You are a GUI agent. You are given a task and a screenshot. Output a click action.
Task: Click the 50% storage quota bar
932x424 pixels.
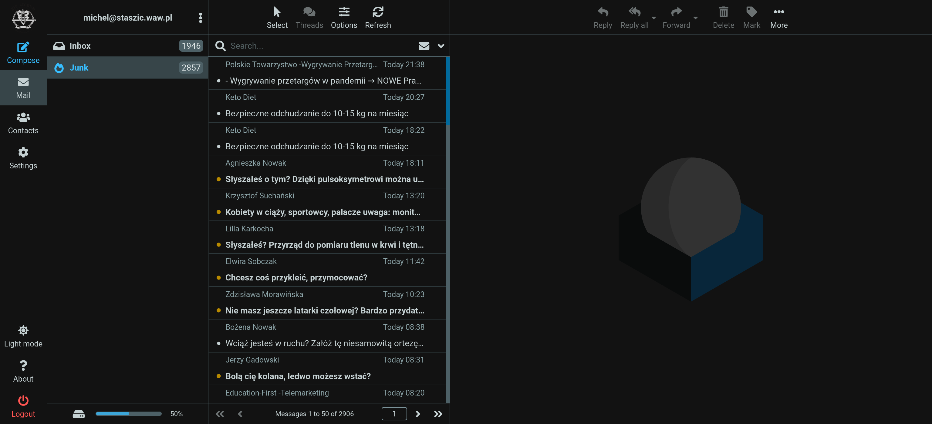tap(128, 413)
